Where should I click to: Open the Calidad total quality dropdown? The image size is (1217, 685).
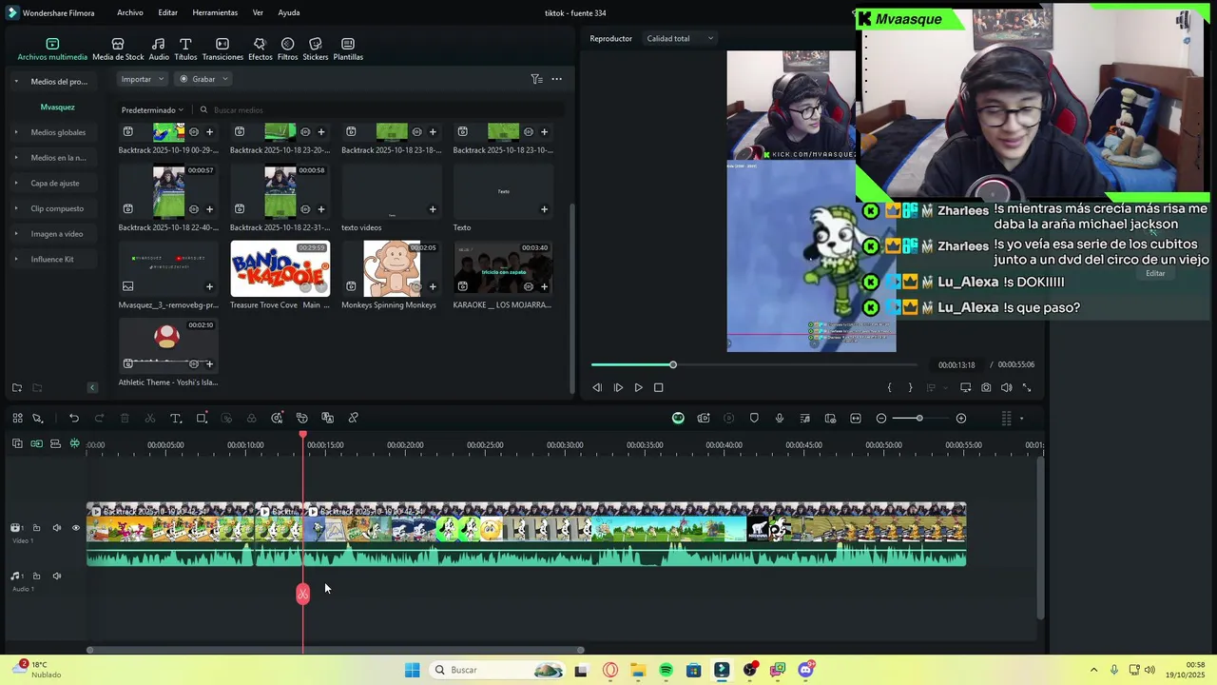680,39
